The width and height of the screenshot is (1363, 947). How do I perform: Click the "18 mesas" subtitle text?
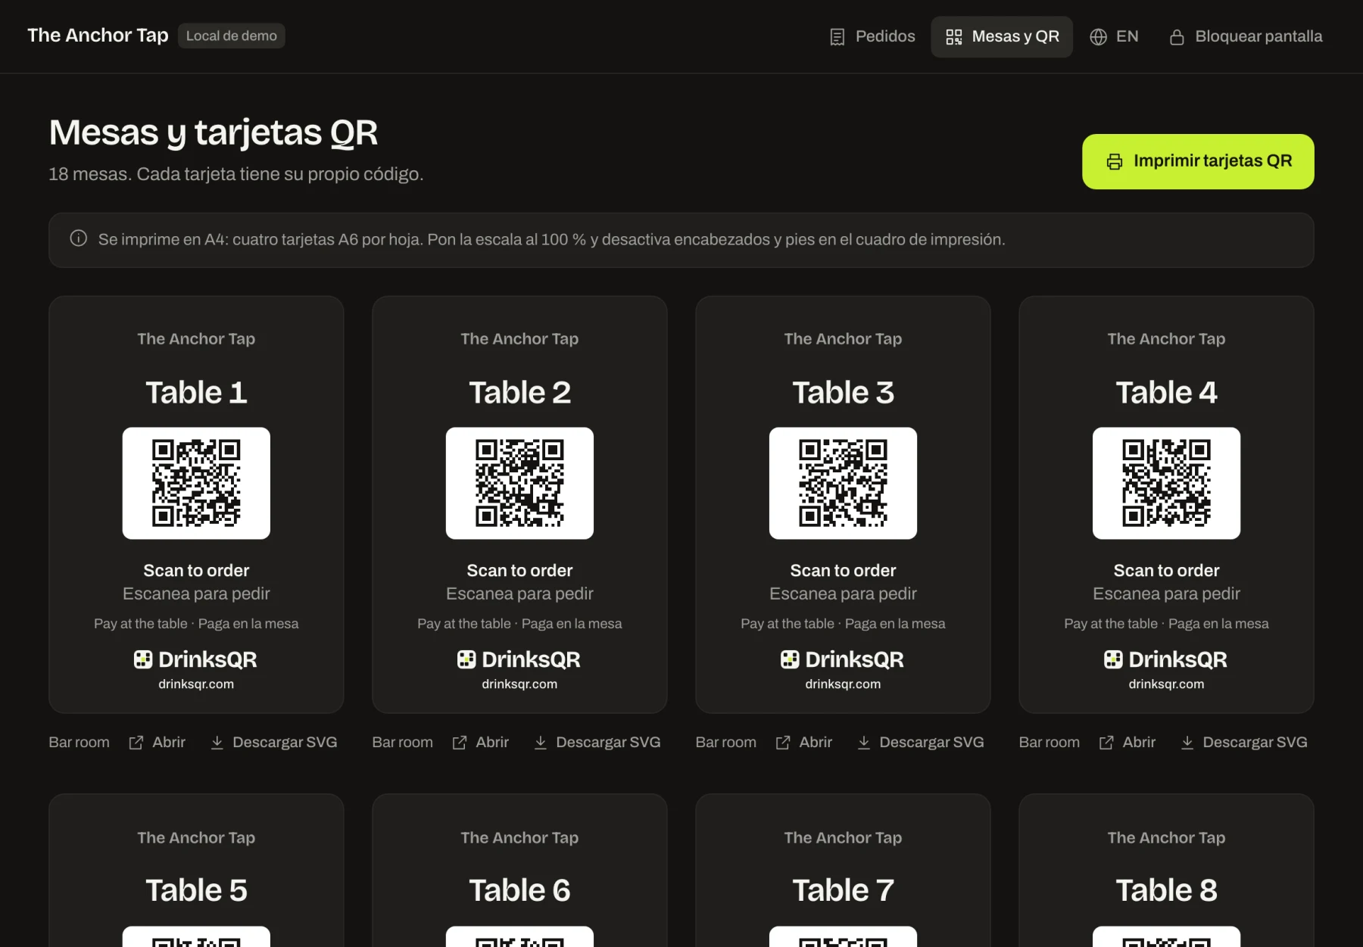[x=236, y=174]
